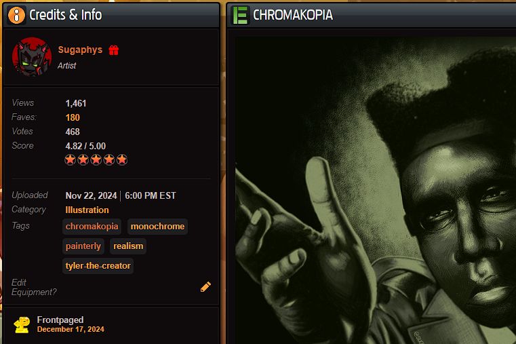Screen dimensions: 516x344
Task: Select the painterly tag
Action: (x=83, y=246)
